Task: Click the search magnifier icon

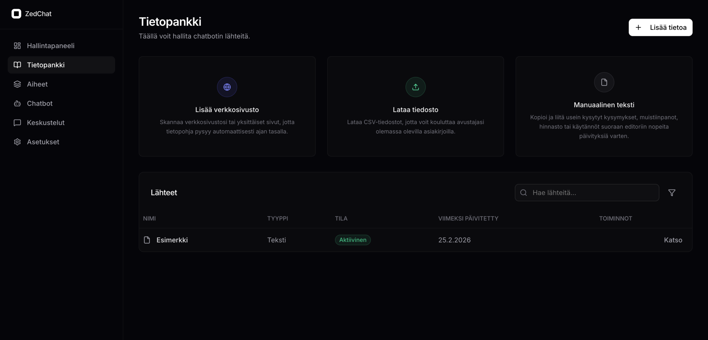Action: (524, 193)
